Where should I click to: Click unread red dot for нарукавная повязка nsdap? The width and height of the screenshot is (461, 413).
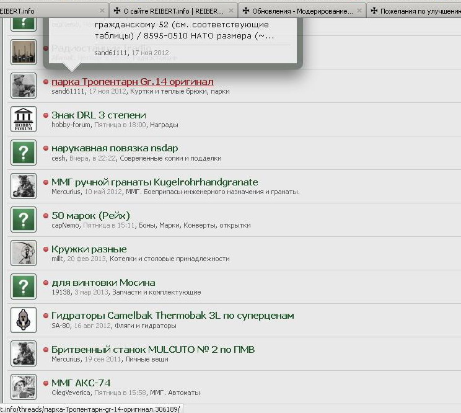click(x=46, y=148)
